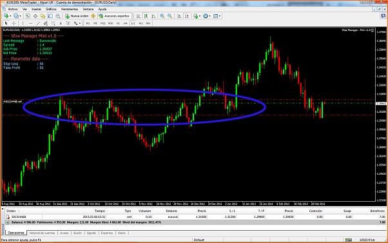Open the Insertar menu
The width and height of the screenshot is (388, 243).
[x=36, y=9]
